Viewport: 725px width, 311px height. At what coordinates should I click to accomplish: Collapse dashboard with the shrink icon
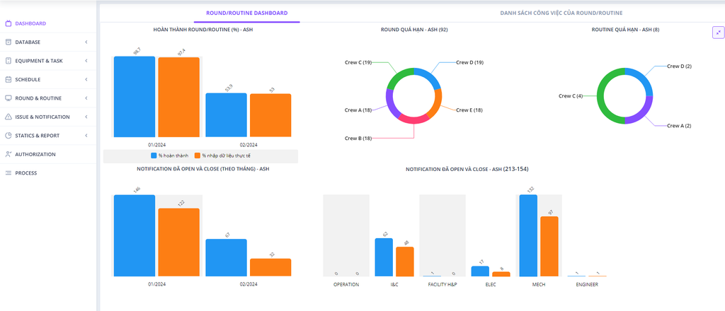(718, 33)
